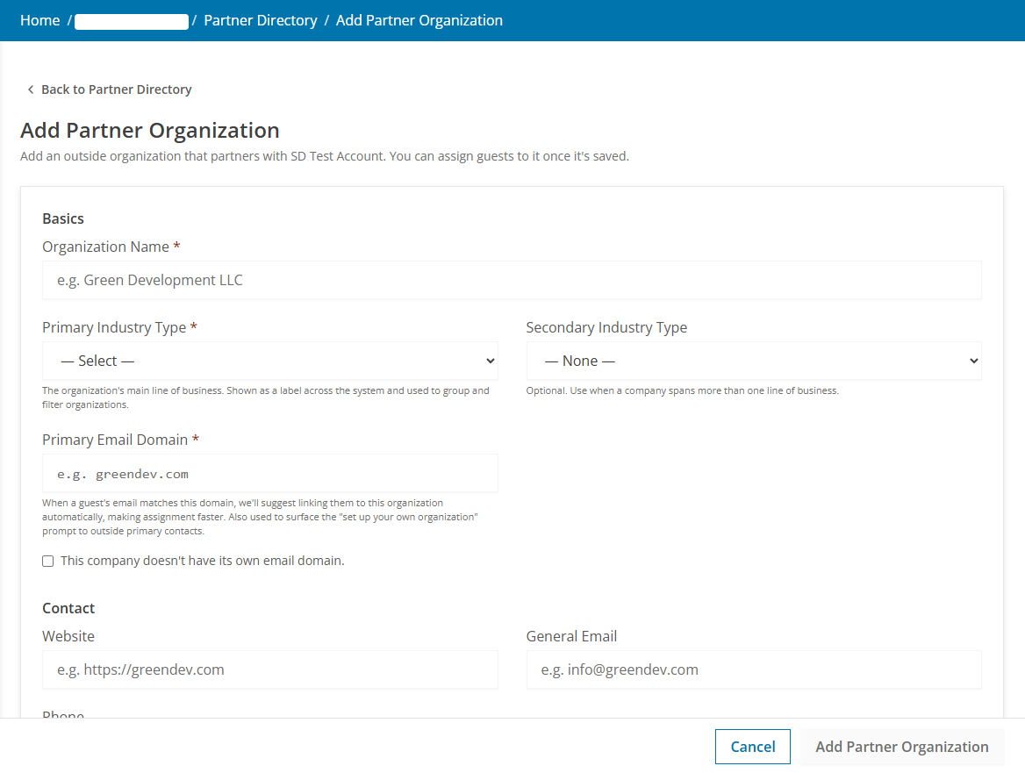Open Secondary Industry Type dropdown

[x=754, y=361]
